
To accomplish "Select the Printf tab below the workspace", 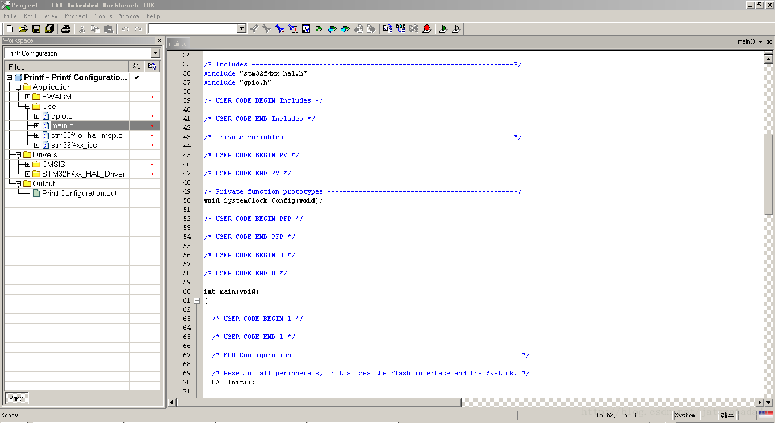I will click(16, 399).
